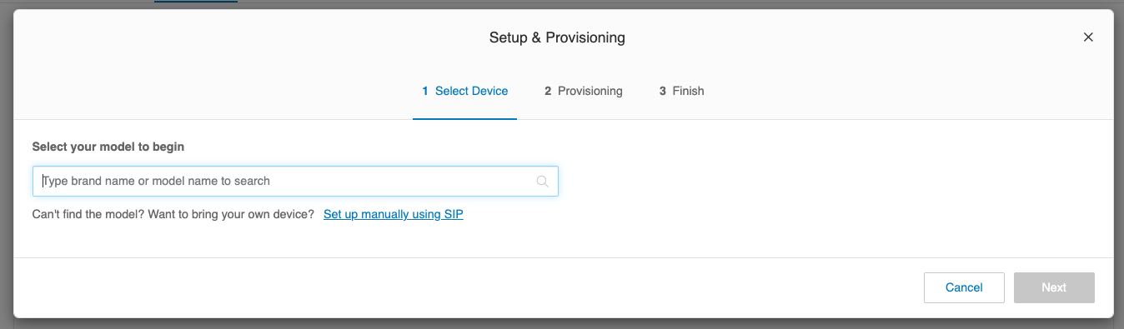Screen dimensions: 1124x329
Task: Select step number 1 indicator
Action: click(425, 91)
